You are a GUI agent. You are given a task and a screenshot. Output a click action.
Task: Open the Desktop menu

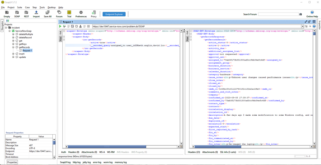(52, 7)
